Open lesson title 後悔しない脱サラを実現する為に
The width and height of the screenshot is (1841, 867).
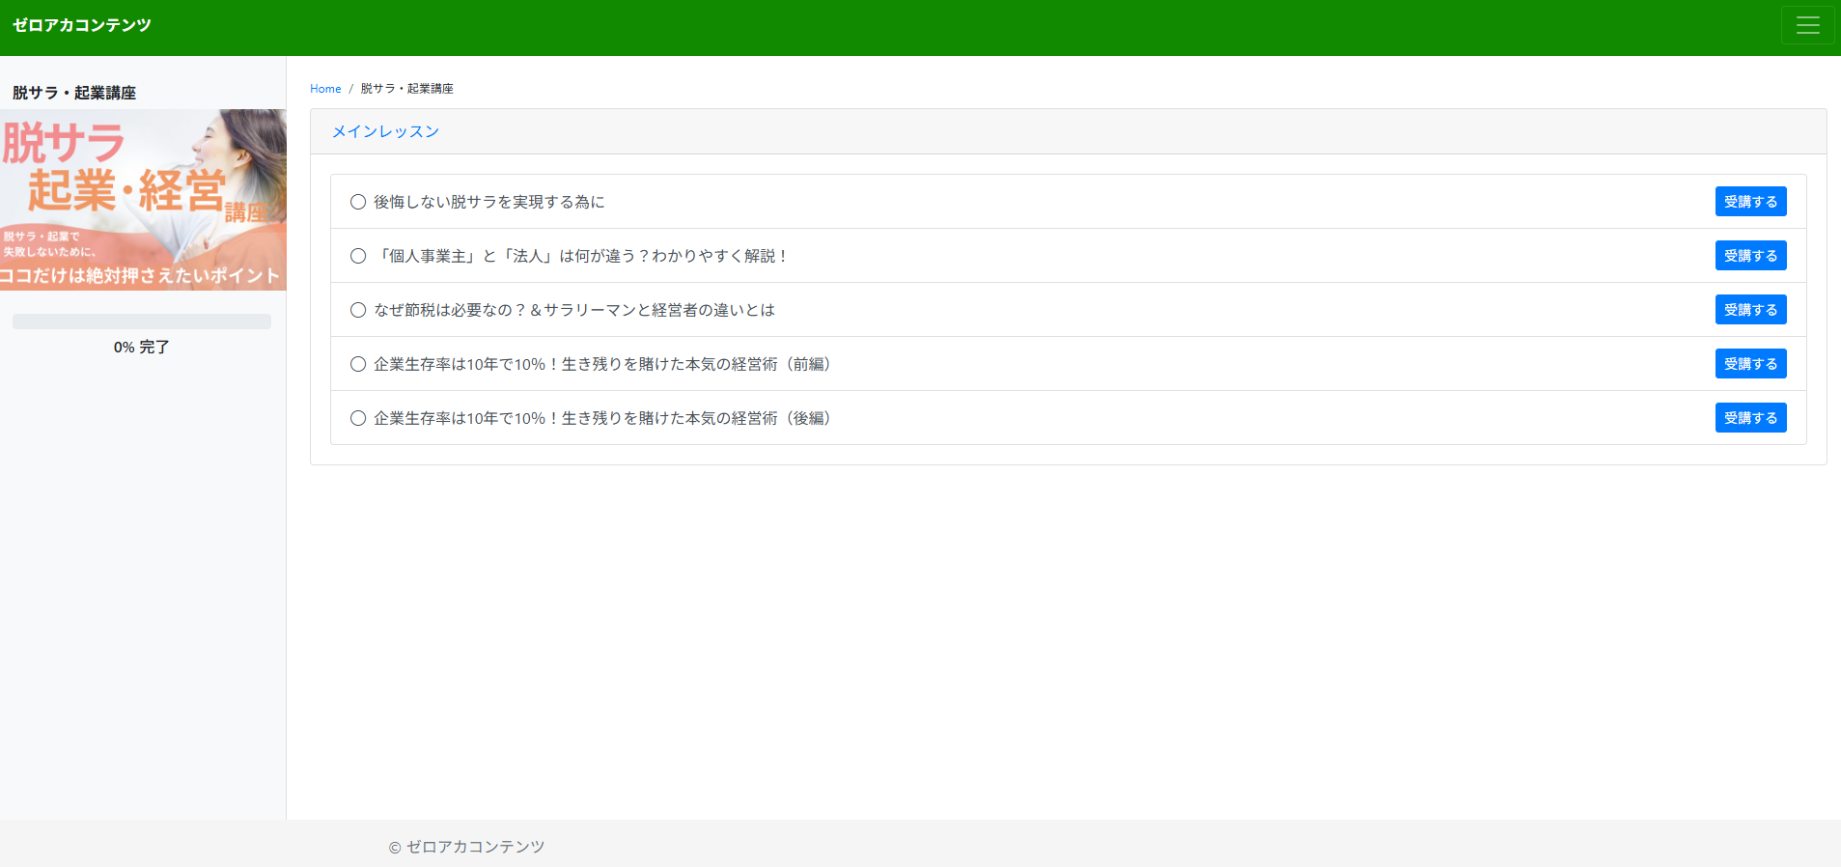point(488,202)
